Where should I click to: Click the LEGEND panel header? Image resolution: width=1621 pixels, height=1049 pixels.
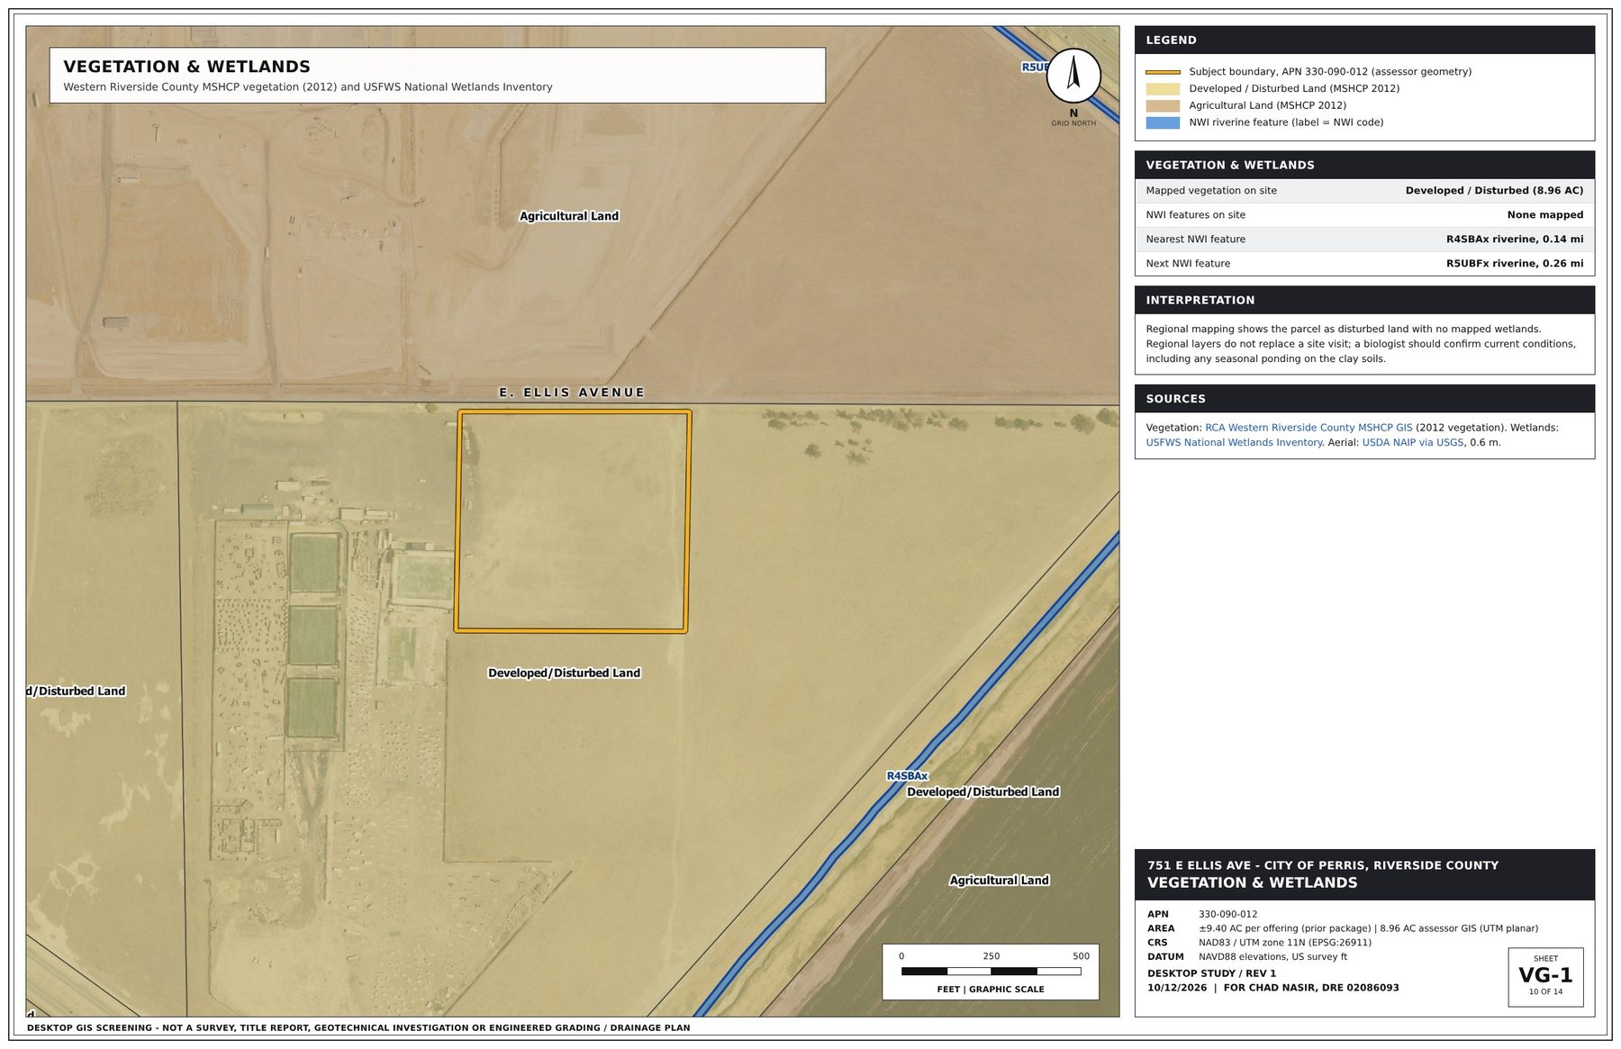coord(1364,40)
